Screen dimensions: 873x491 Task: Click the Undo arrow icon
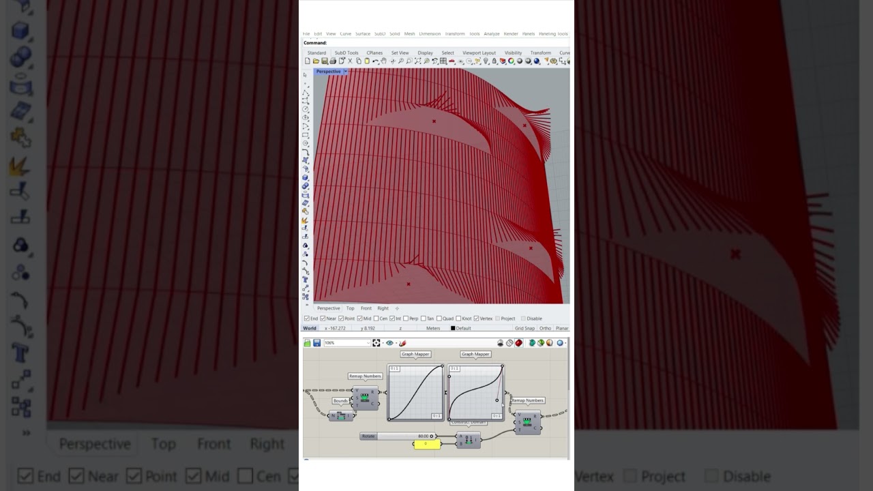[x=375, y=61]
